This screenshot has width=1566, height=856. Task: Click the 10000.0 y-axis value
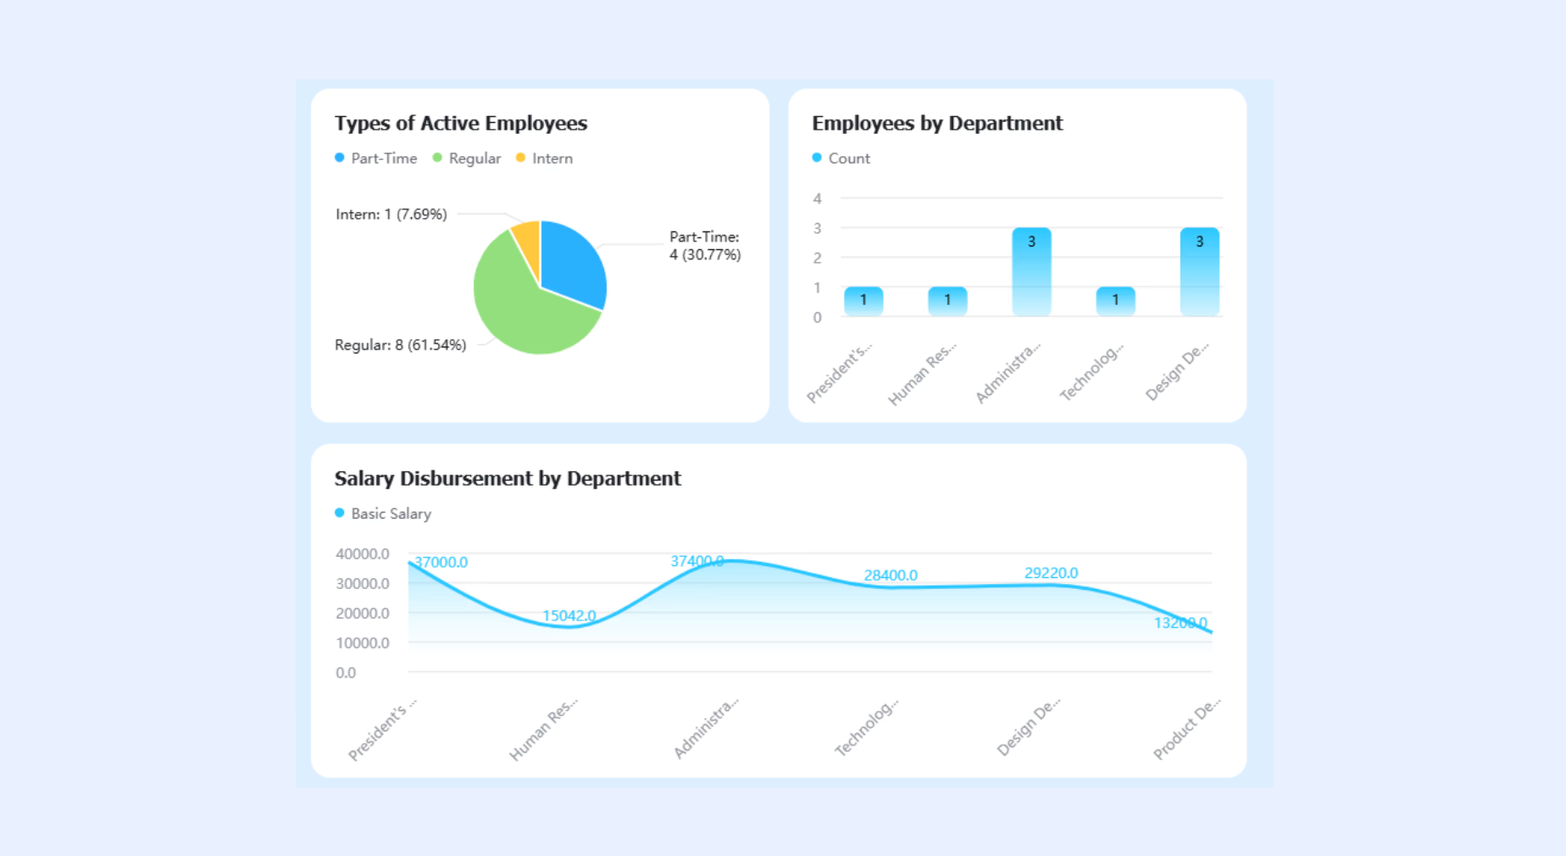tap(363, 643)
